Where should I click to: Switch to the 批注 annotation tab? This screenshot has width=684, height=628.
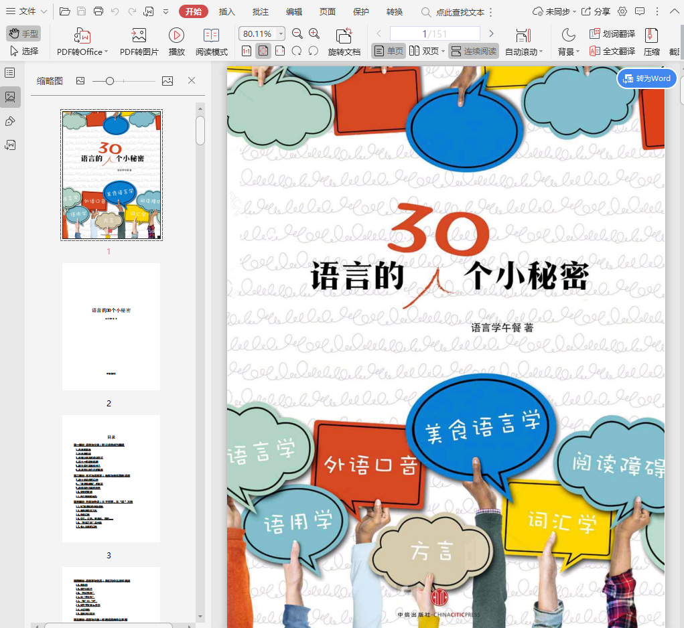[261, 11]
